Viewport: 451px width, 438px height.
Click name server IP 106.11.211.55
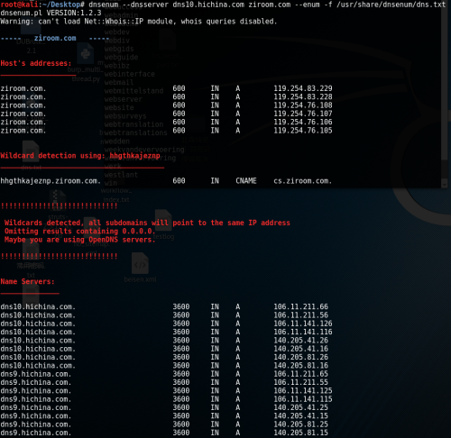tap(300, 382)
